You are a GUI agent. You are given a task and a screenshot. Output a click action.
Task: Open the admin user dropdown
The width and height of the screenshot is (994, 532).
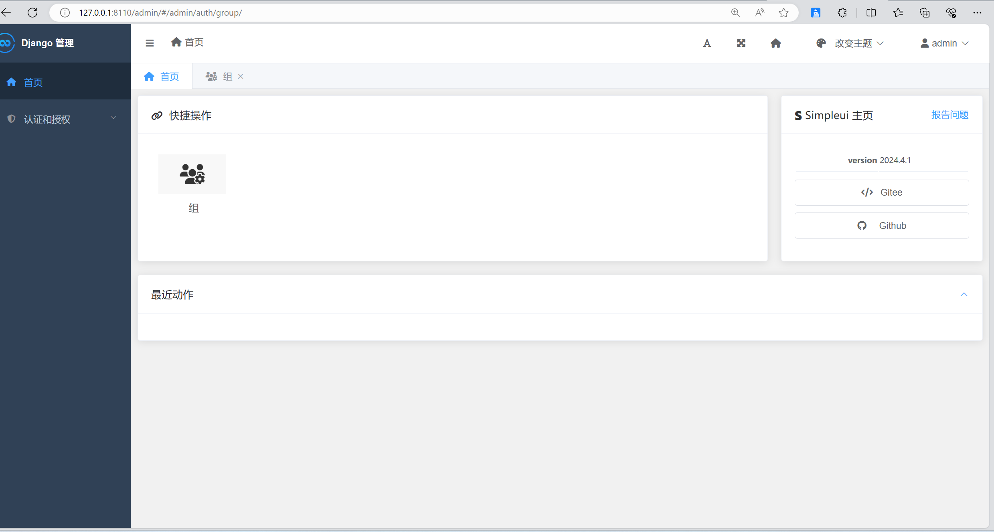944,43
